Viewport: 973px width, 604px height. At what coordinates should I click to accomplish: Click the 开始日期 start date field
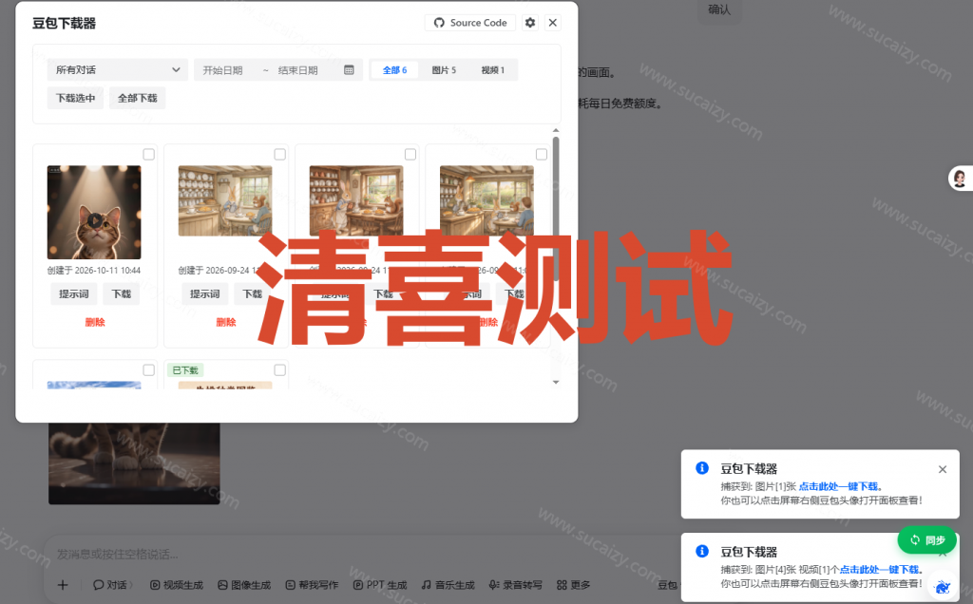[x=222, y=70]
